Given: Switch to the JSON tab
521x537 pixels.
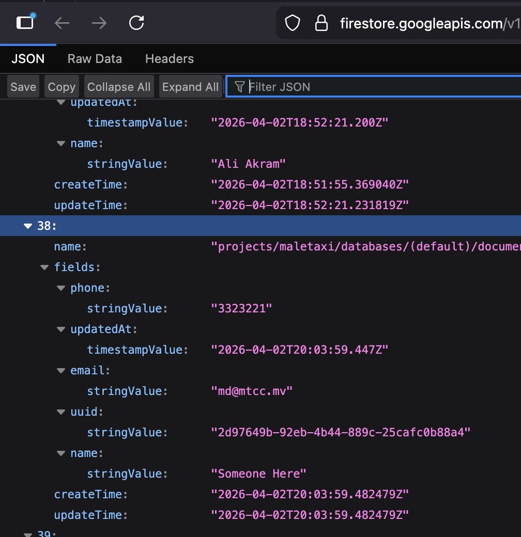Looking at the screenshot, I should [28, 59].
